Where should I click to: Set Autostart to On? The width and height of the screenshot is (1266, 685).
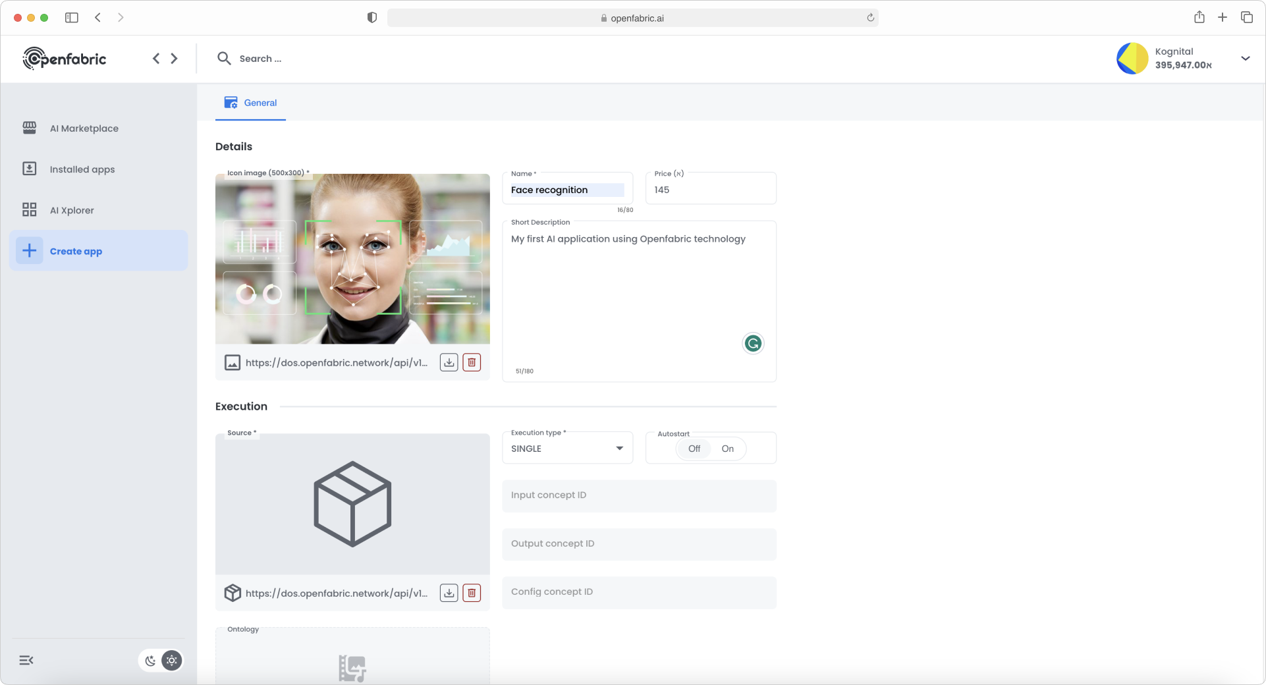pyautogui.click(x=728, y=449)
